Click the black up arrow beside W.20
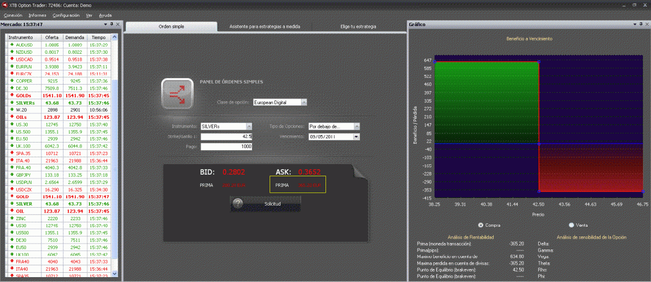This screenshot has height=282, width=651. point(11,110)
